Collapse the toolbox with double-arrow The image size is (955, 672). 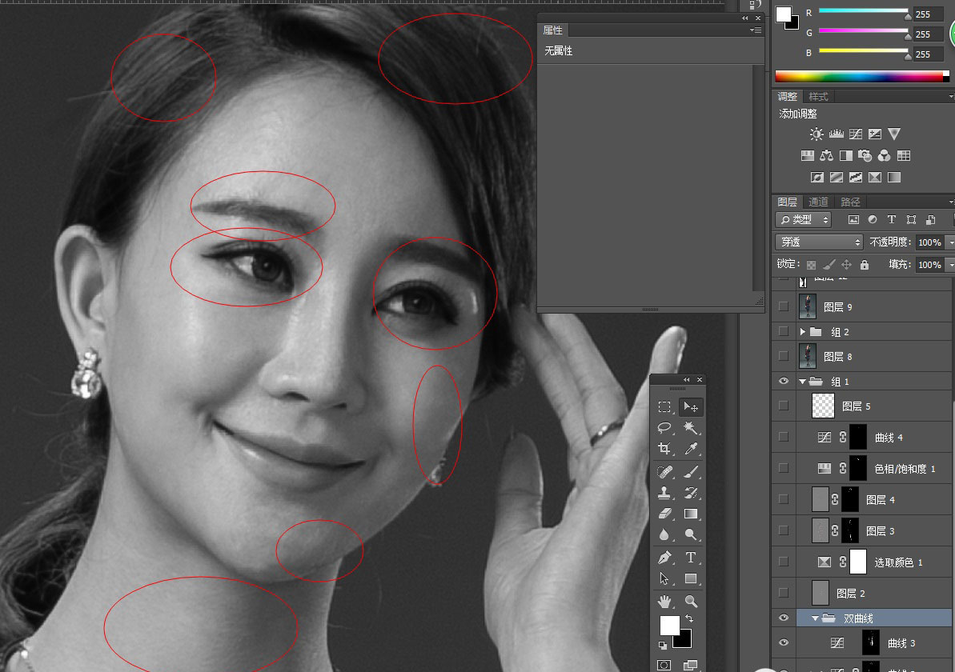(686, 380)
